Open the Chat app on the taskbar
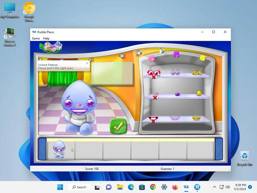 (x=109, y=187)
